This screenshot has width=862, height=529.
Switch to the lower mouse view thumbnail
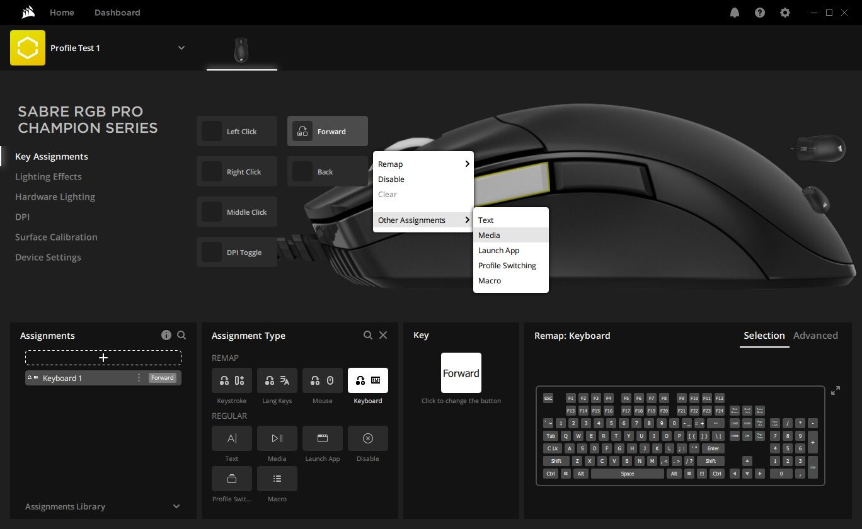816,198
